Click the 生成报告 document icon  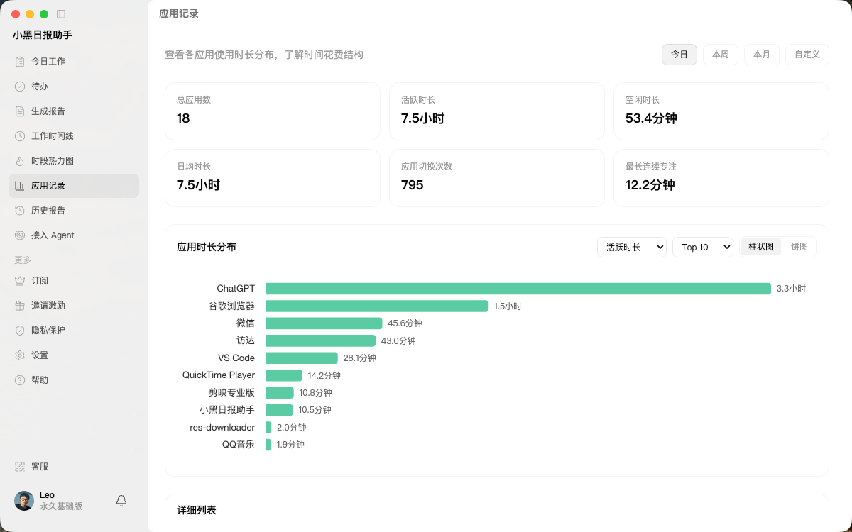pyautogui.click(x=20, y=111)
